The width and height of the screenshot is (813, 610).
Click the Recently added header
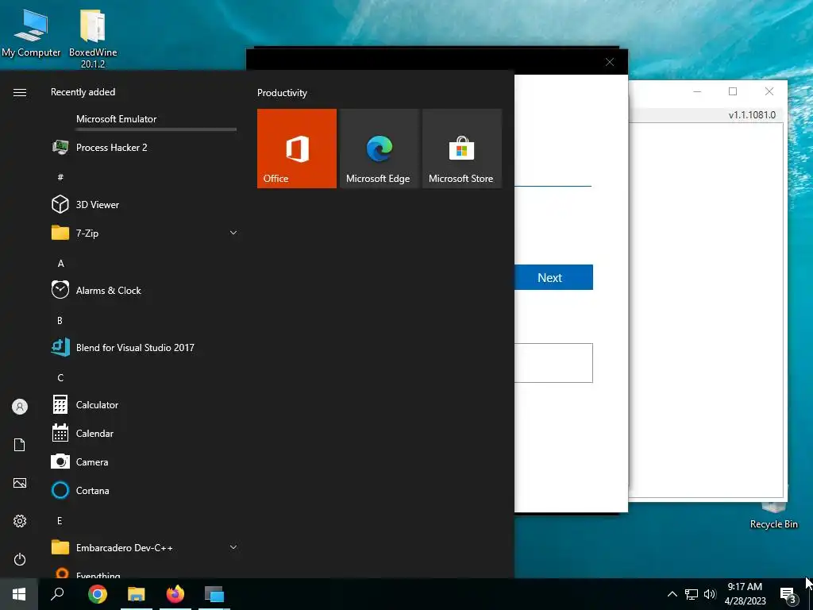tap(83, 92)
